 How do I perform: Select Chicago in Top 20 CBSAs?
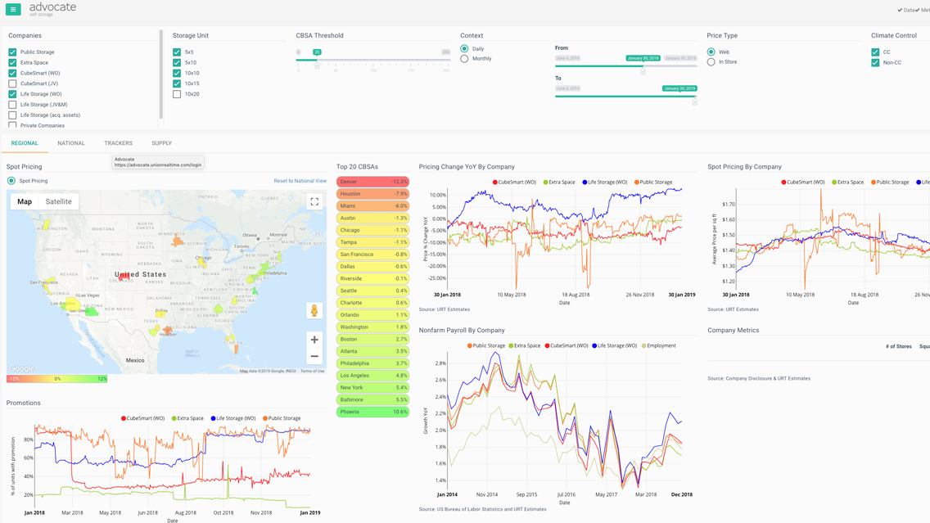coord(372,230)
